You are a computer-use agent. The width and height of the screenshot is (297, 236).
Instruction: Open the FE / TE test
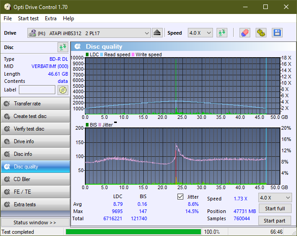pyautogui.click(x=35, y=192)
